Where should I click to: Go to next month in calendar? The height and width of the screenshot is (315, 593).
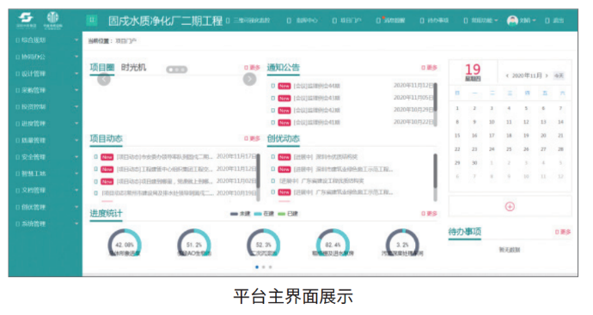(x=547, y=76)
